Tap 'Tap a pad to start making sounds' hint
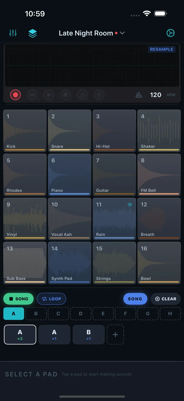184x401 pixels. tap(97, 374)
